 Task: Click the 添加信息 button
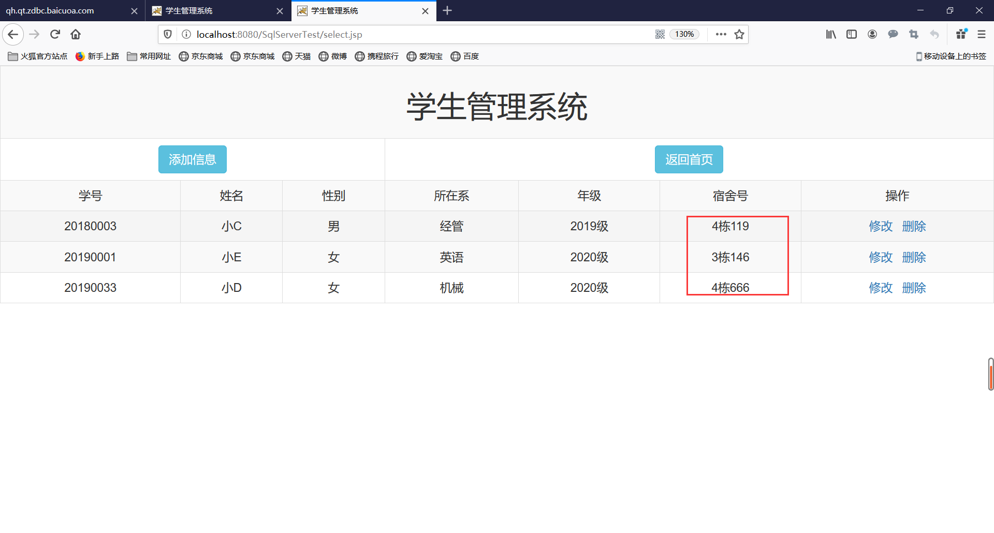click(x=192, y=159)
